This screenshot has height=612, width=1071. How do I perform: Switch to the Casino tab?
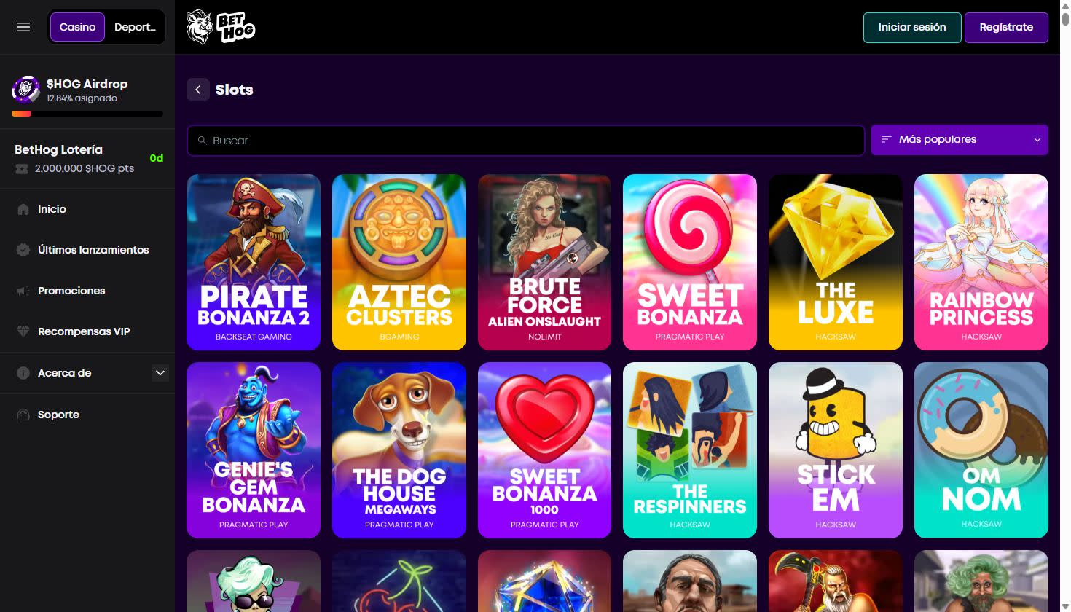77,27
